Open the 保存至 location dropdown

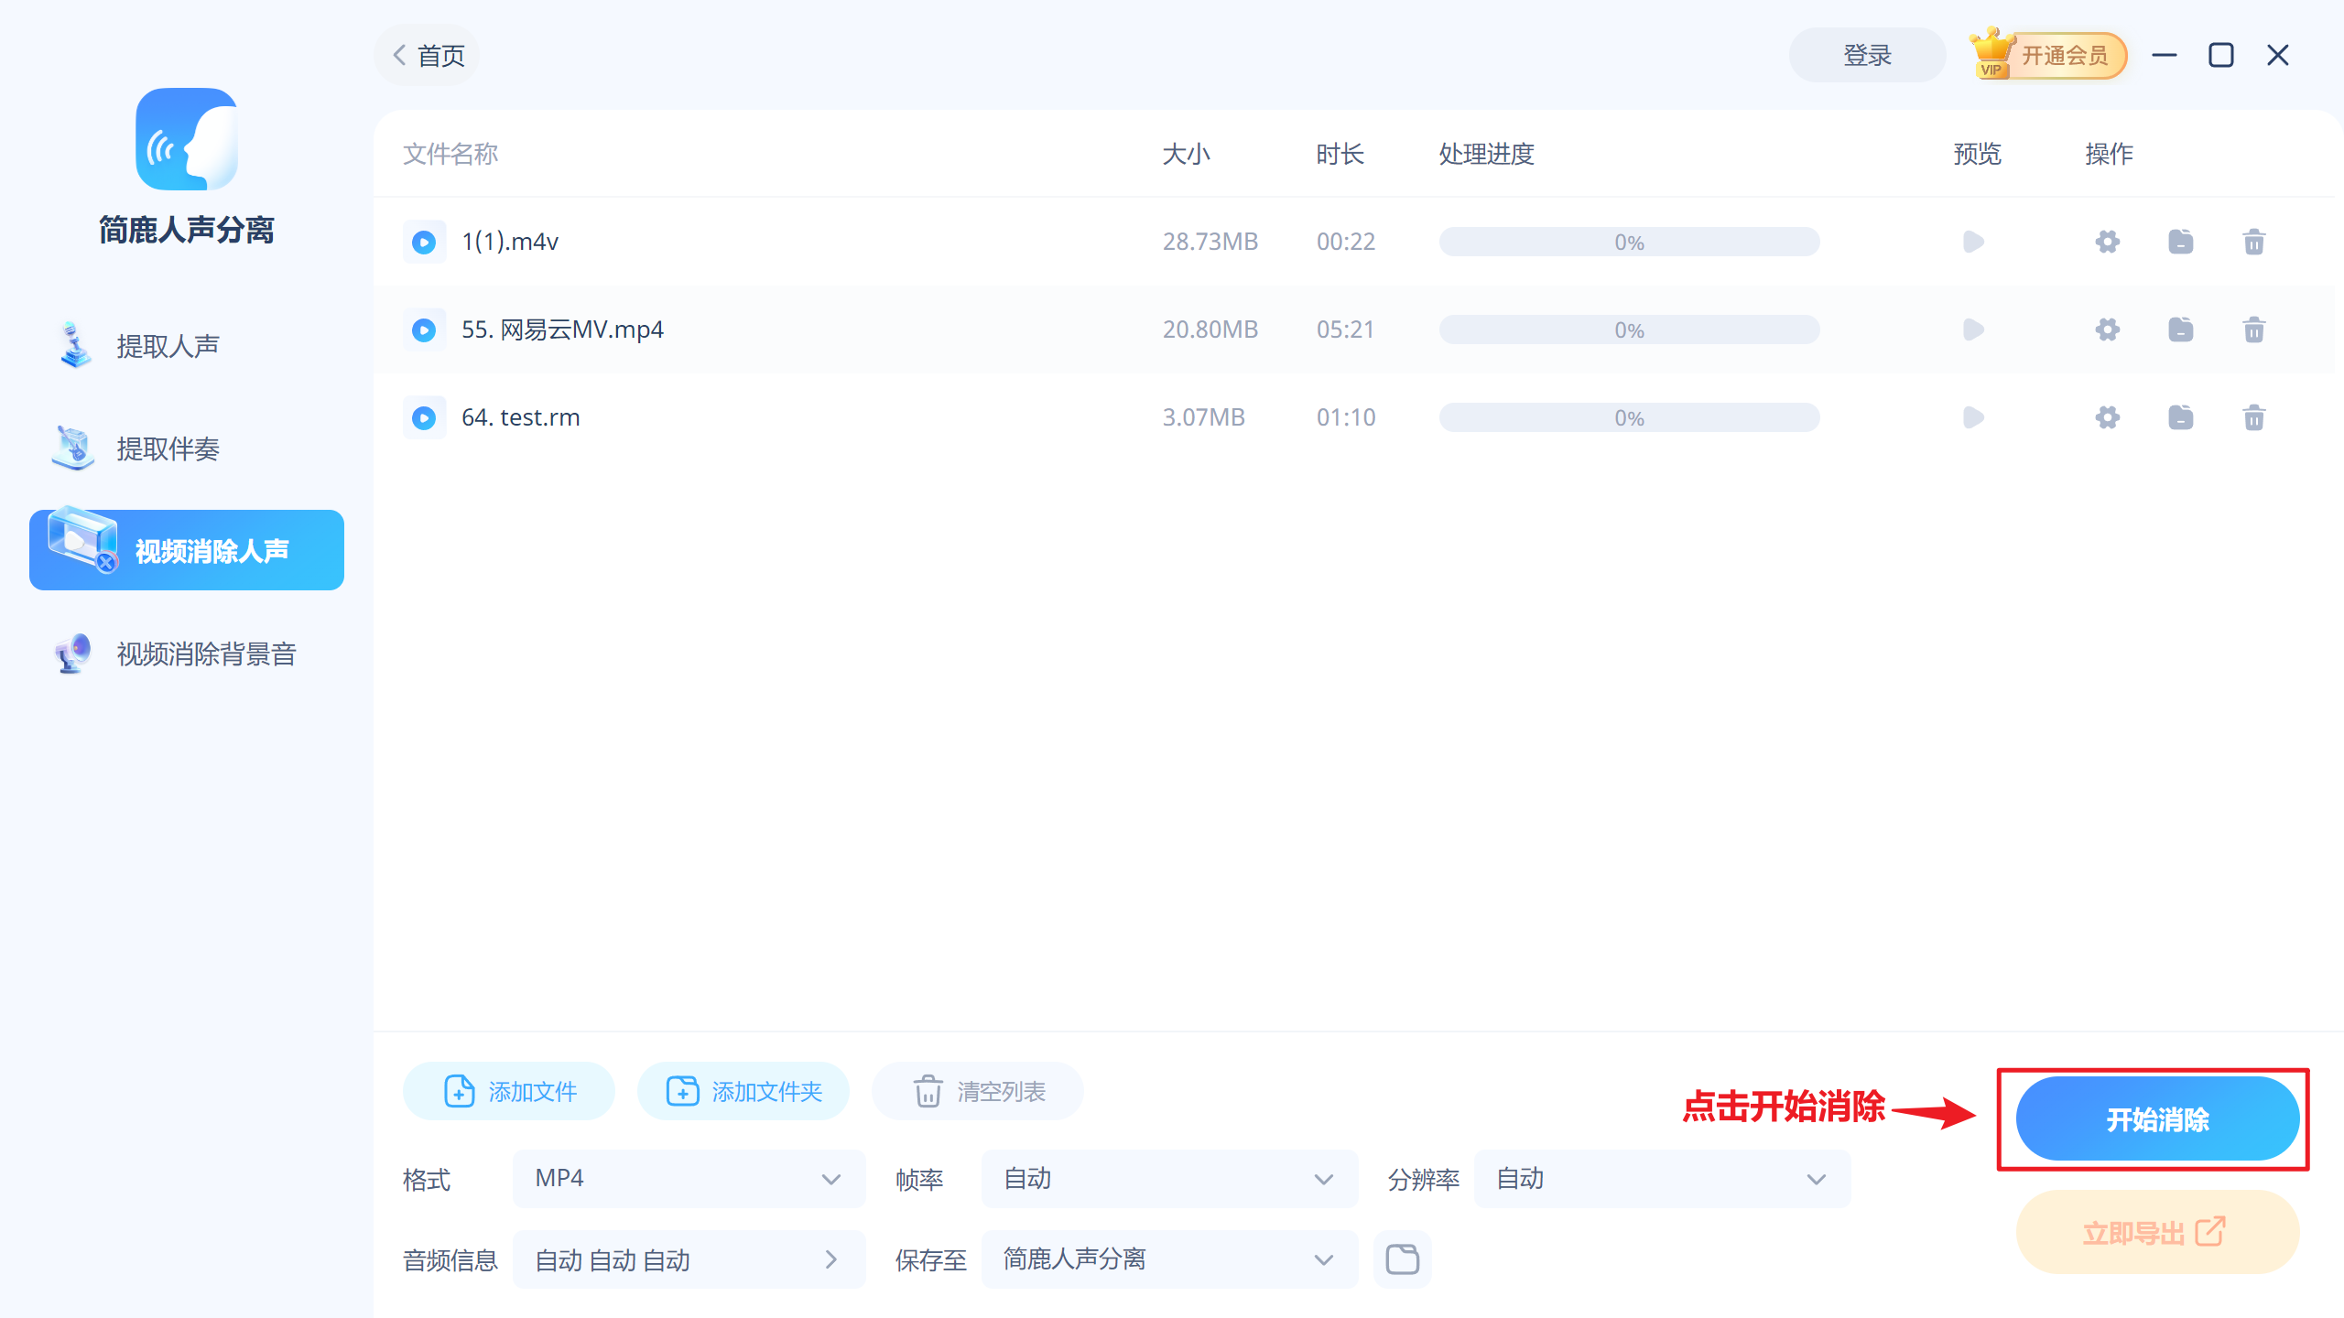click(1168, 1259)
